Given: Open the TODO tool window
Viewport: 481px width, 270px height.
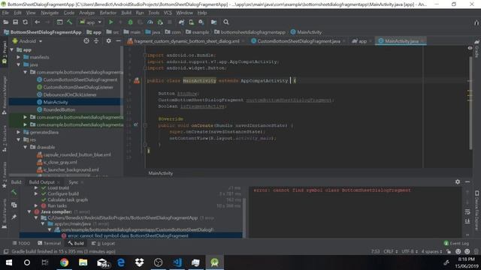Looking at the screenshot, I should [x=21, y=243].
